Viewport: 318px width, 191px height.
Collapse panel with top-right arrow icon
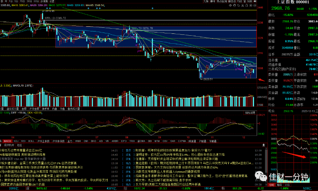click(x=255, y=1)
